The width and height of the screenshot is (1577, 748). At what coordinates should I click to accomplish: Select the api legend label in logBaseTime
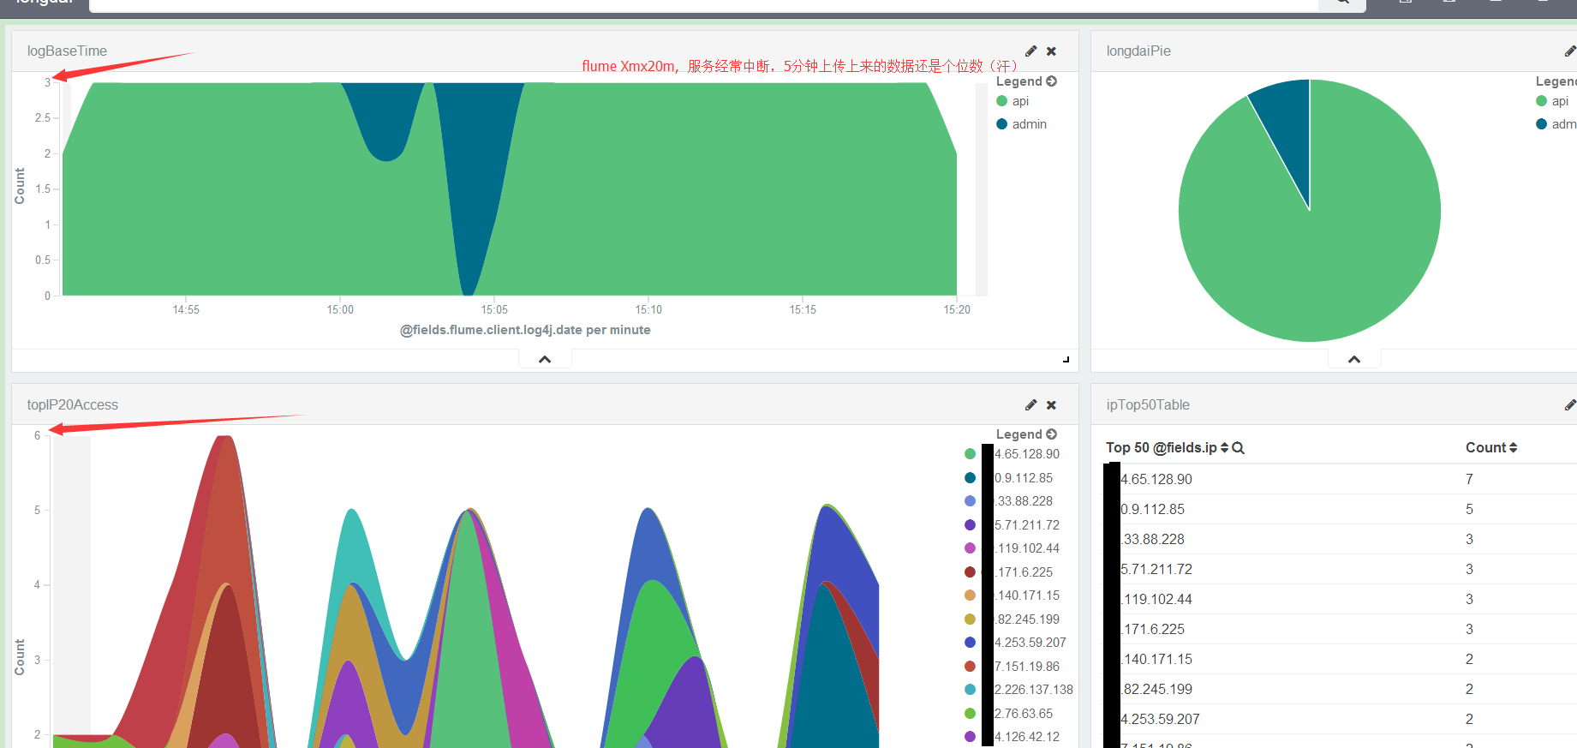tap(1020, 101)
